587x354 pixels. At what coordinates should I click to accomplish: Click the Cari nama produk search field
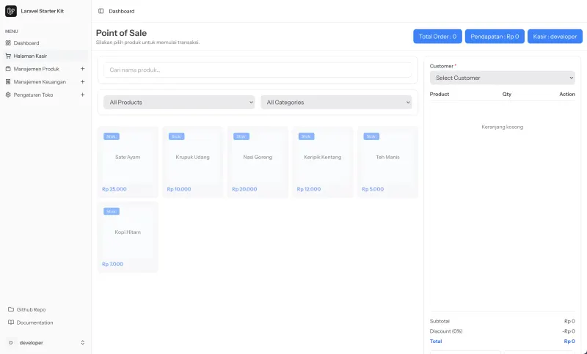point(258,70)
